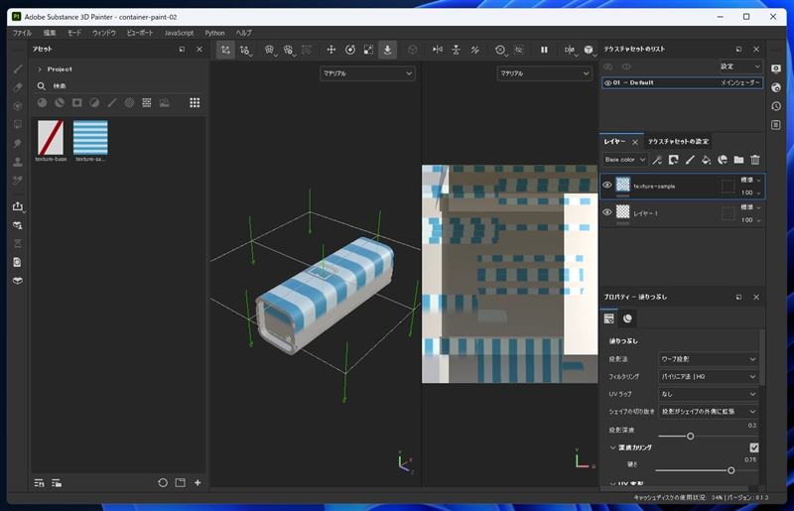Select the Polygon fill tool
794x511 pixels.
pyautogui.click(x=18, y=125)
